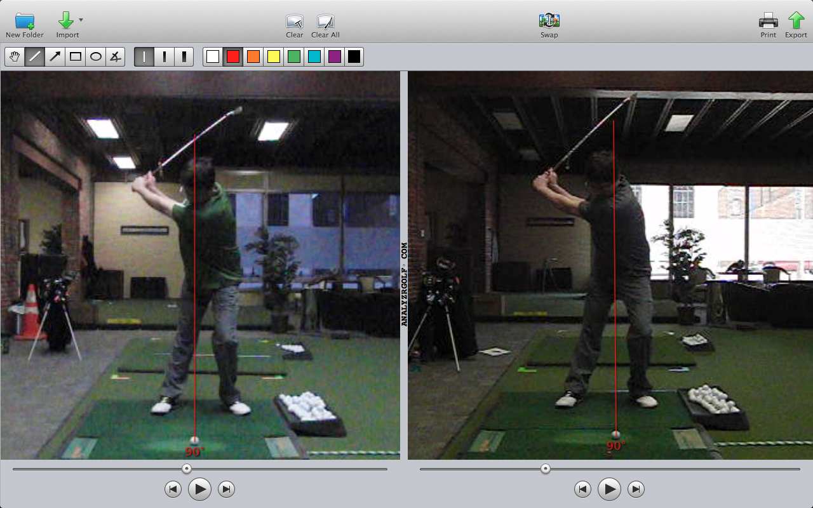Pick the yellow color swatch
813x508 pixels.
click(274, 57)
